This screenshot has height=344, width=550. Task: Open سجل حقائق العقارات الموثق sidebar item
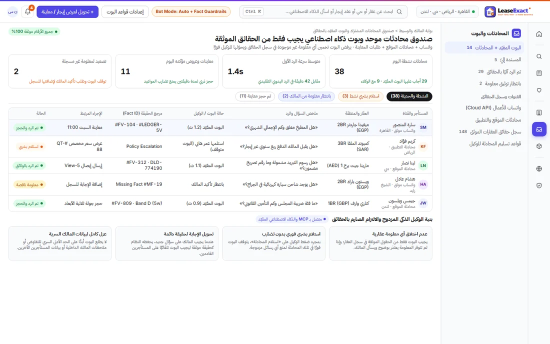484,132
